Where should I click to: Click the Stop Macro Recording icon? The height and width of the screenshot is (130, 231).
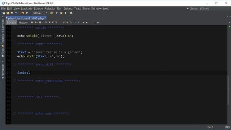[87, 22]
